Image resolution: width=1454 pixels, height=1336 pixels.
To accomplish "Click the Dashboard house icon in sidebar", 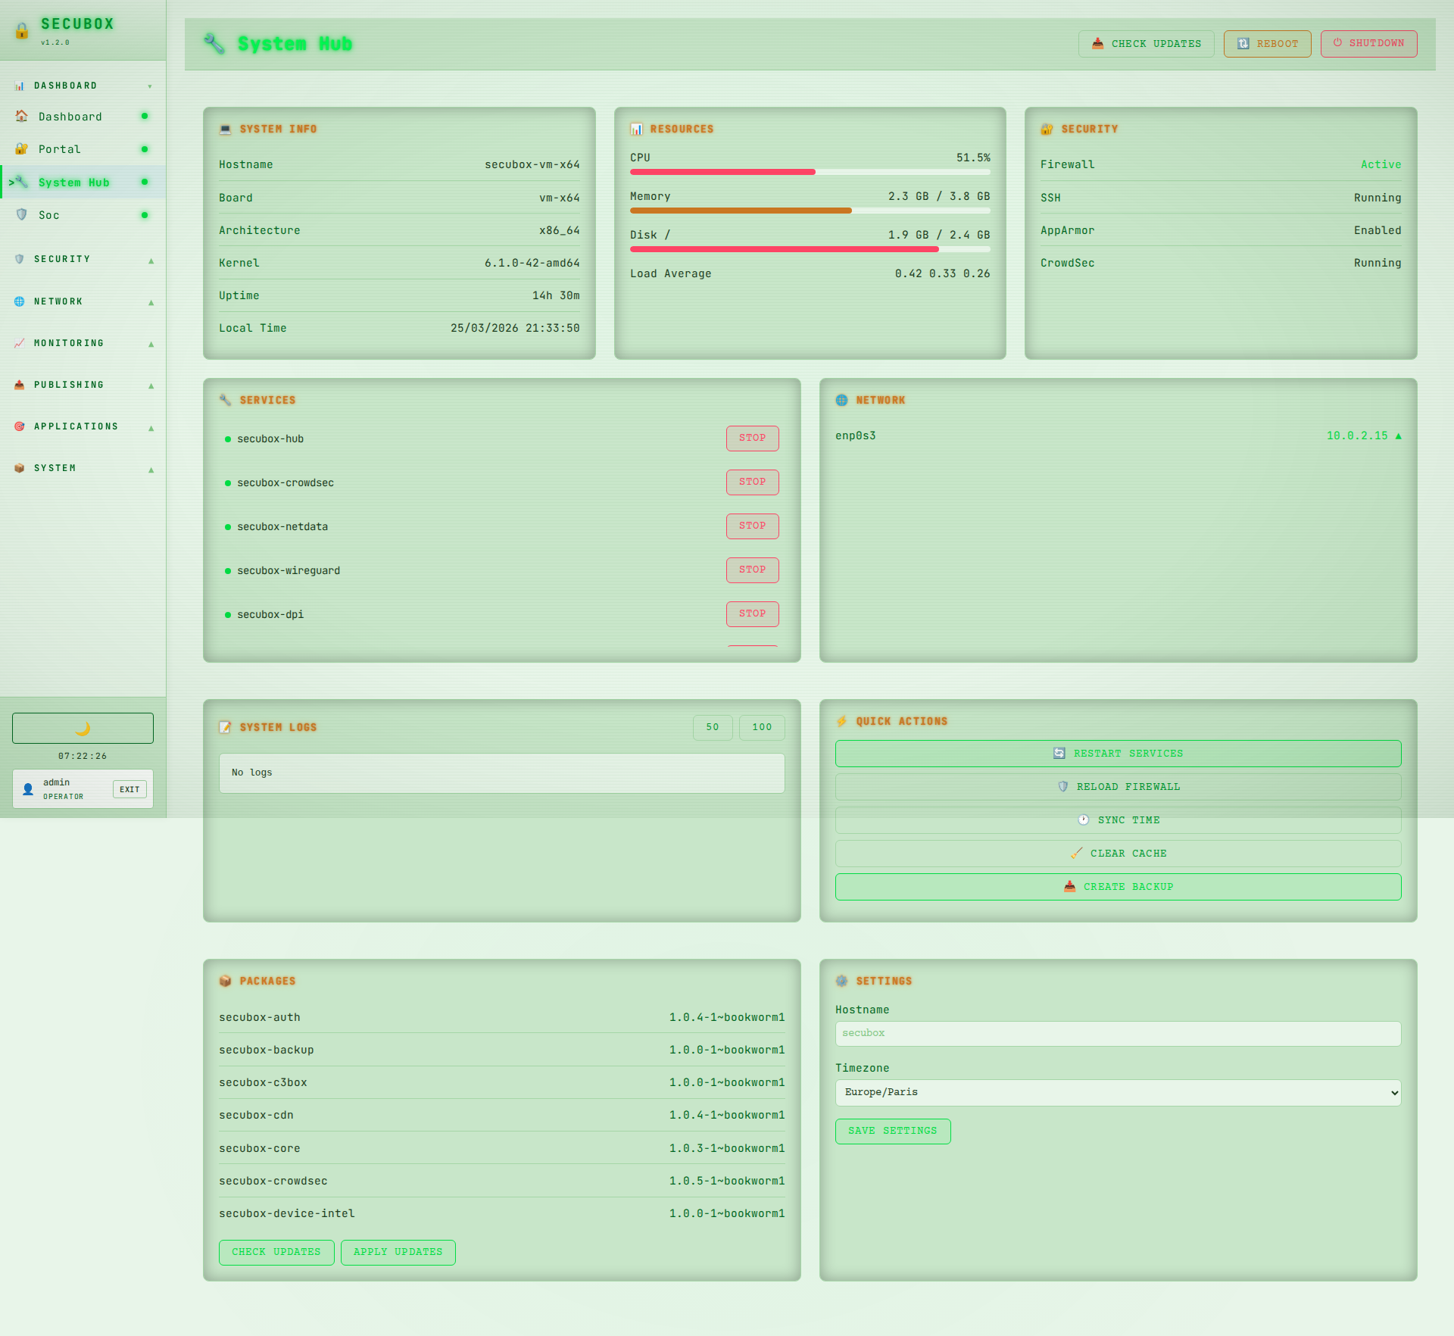I will point(22,116).
